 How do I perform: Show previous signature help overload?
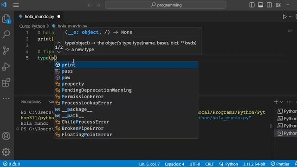click(x=59, y=43)
